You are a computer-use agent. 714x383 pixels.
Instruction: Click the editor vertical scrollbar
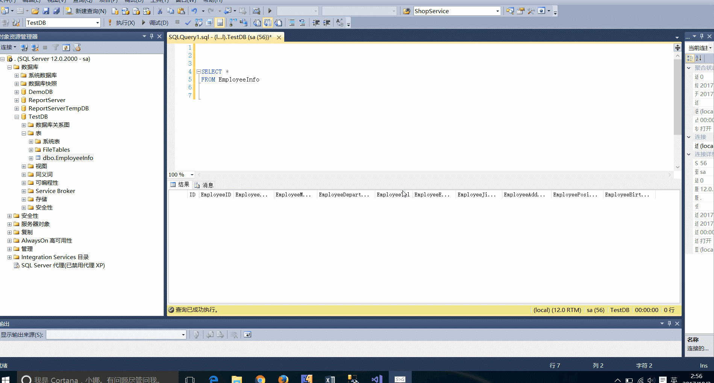click(x=677, y=97)
